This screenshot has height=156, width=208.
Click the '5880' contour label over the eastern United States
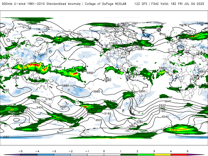(141, 49)
